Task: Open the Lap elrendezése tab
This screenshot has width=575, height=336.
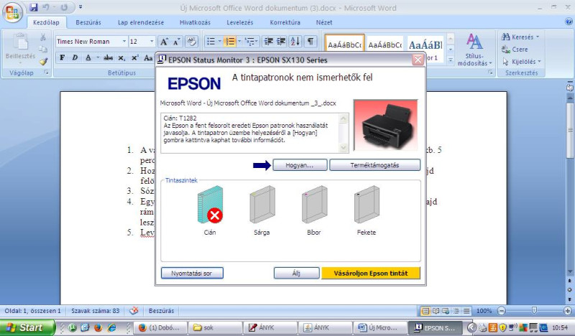Action: point(141,22)
